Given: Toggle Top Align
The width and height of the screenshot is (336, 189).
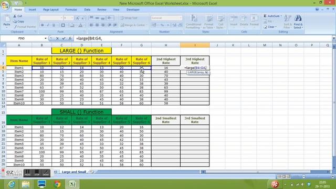Looking at the screenshot, I should (91, 18).
